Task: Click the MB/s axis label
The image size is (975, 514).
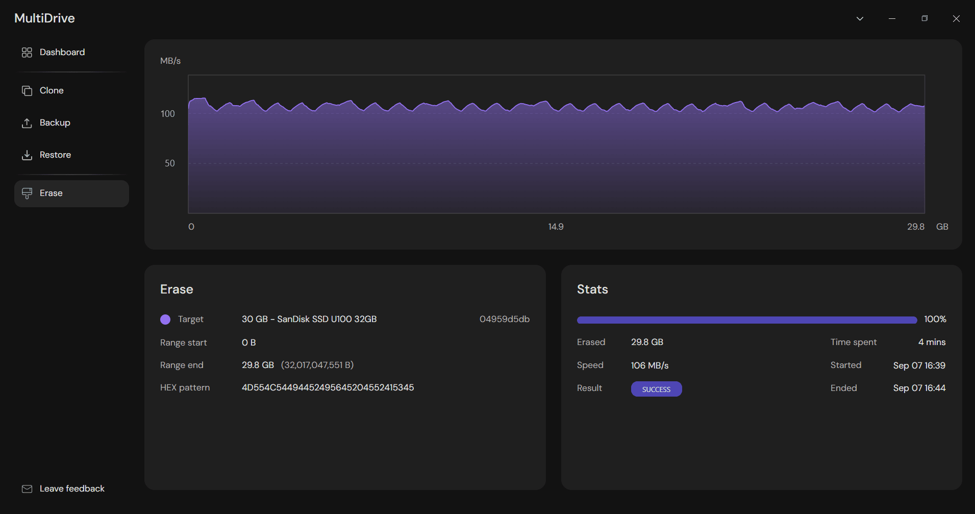Action: point(170,61)
